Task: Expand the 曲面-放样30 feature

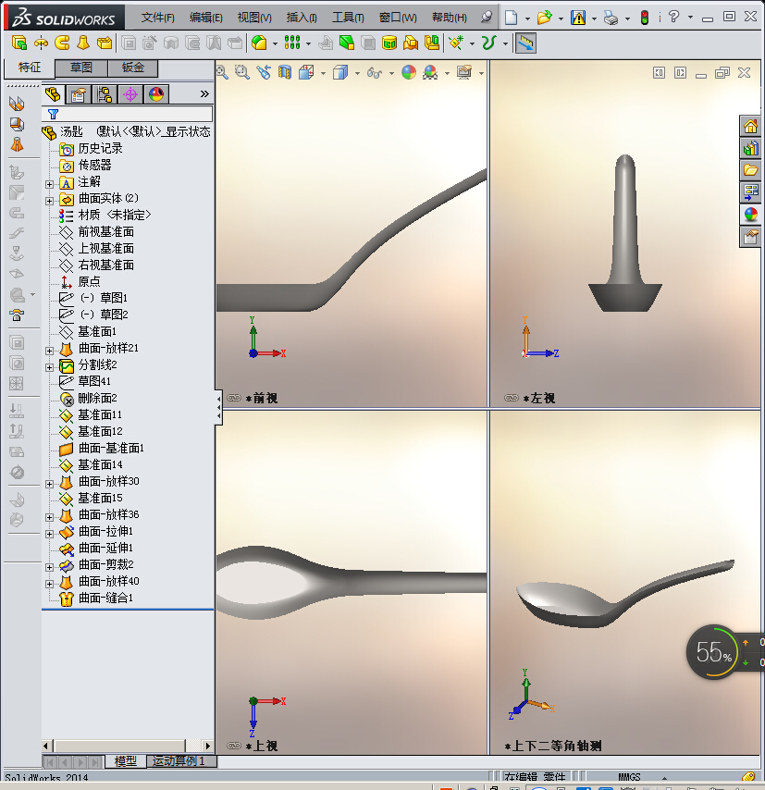Action: click(49, 484)
